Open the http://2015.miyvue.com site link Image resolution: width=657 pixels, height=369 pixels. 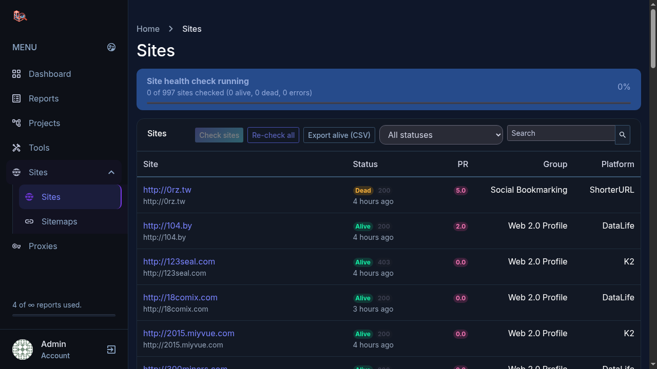tap(189, 333)
